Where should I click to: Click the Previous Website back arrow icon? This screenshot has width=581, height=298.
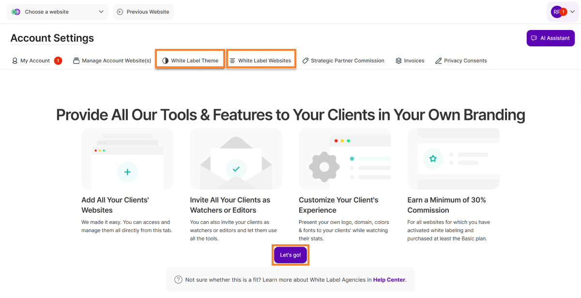click(x=120, y=12)
